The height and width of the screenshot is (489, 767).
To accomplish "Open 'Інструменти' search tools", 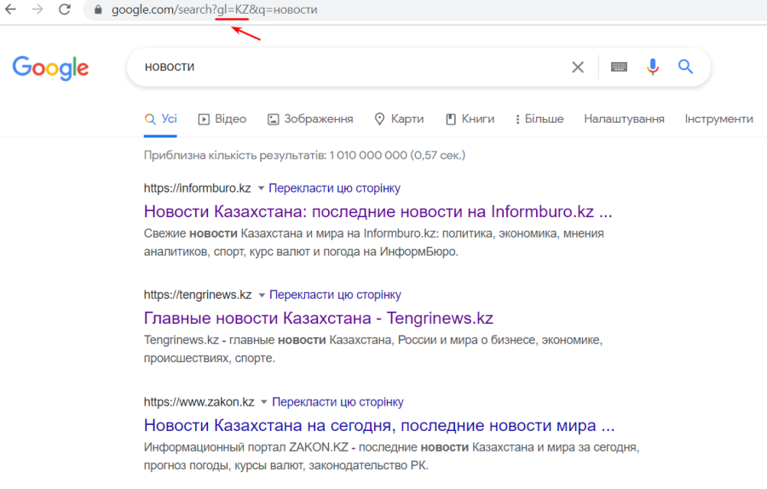I will (x=718, y=119).
